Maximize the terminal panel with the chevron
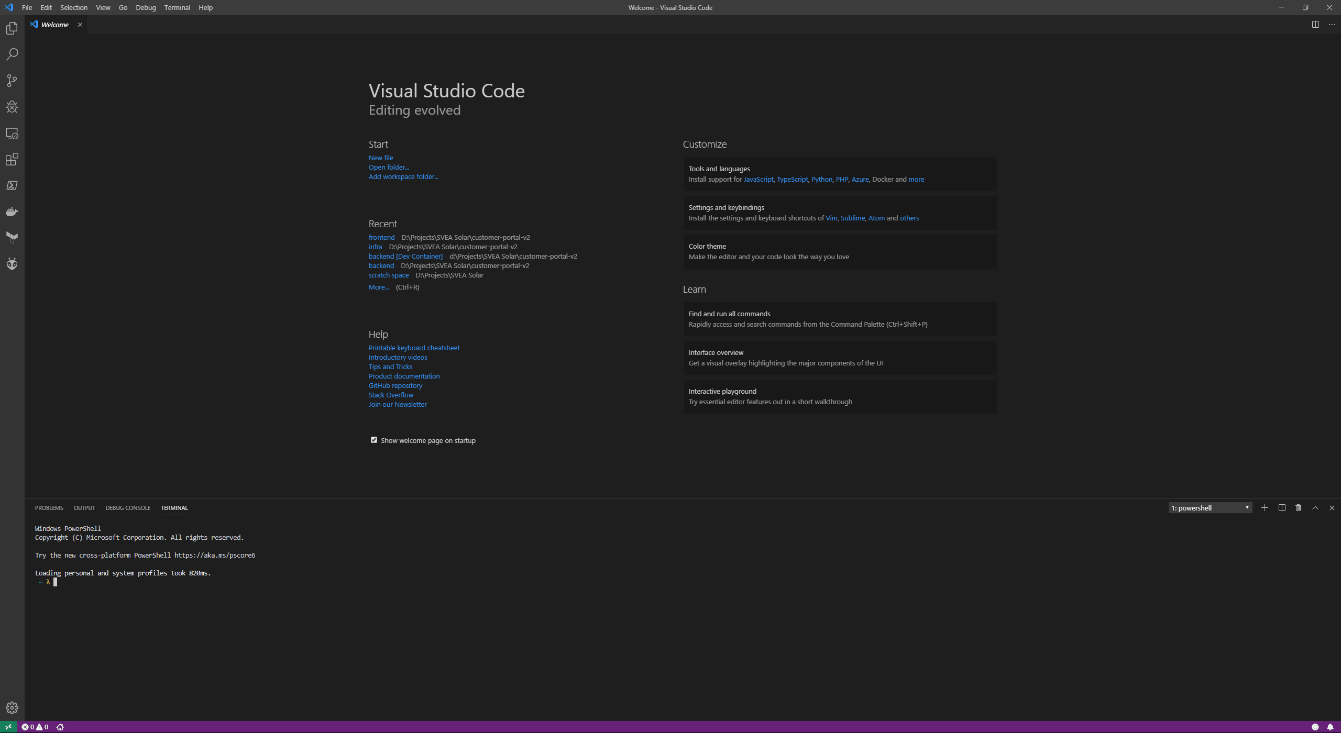 pyautogui.click(x=1314, y=507)
